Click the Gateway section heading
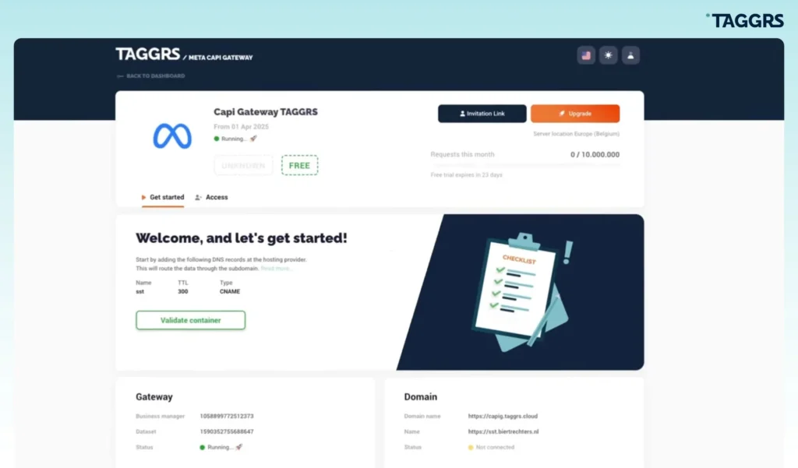The width and height of the screenshot is (798, 468). click(x=154, y=397)
